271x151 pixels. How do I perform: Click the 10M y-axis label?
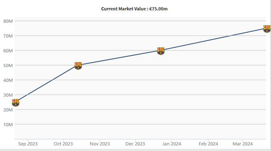pyautogui.click(x=8, y=125)
